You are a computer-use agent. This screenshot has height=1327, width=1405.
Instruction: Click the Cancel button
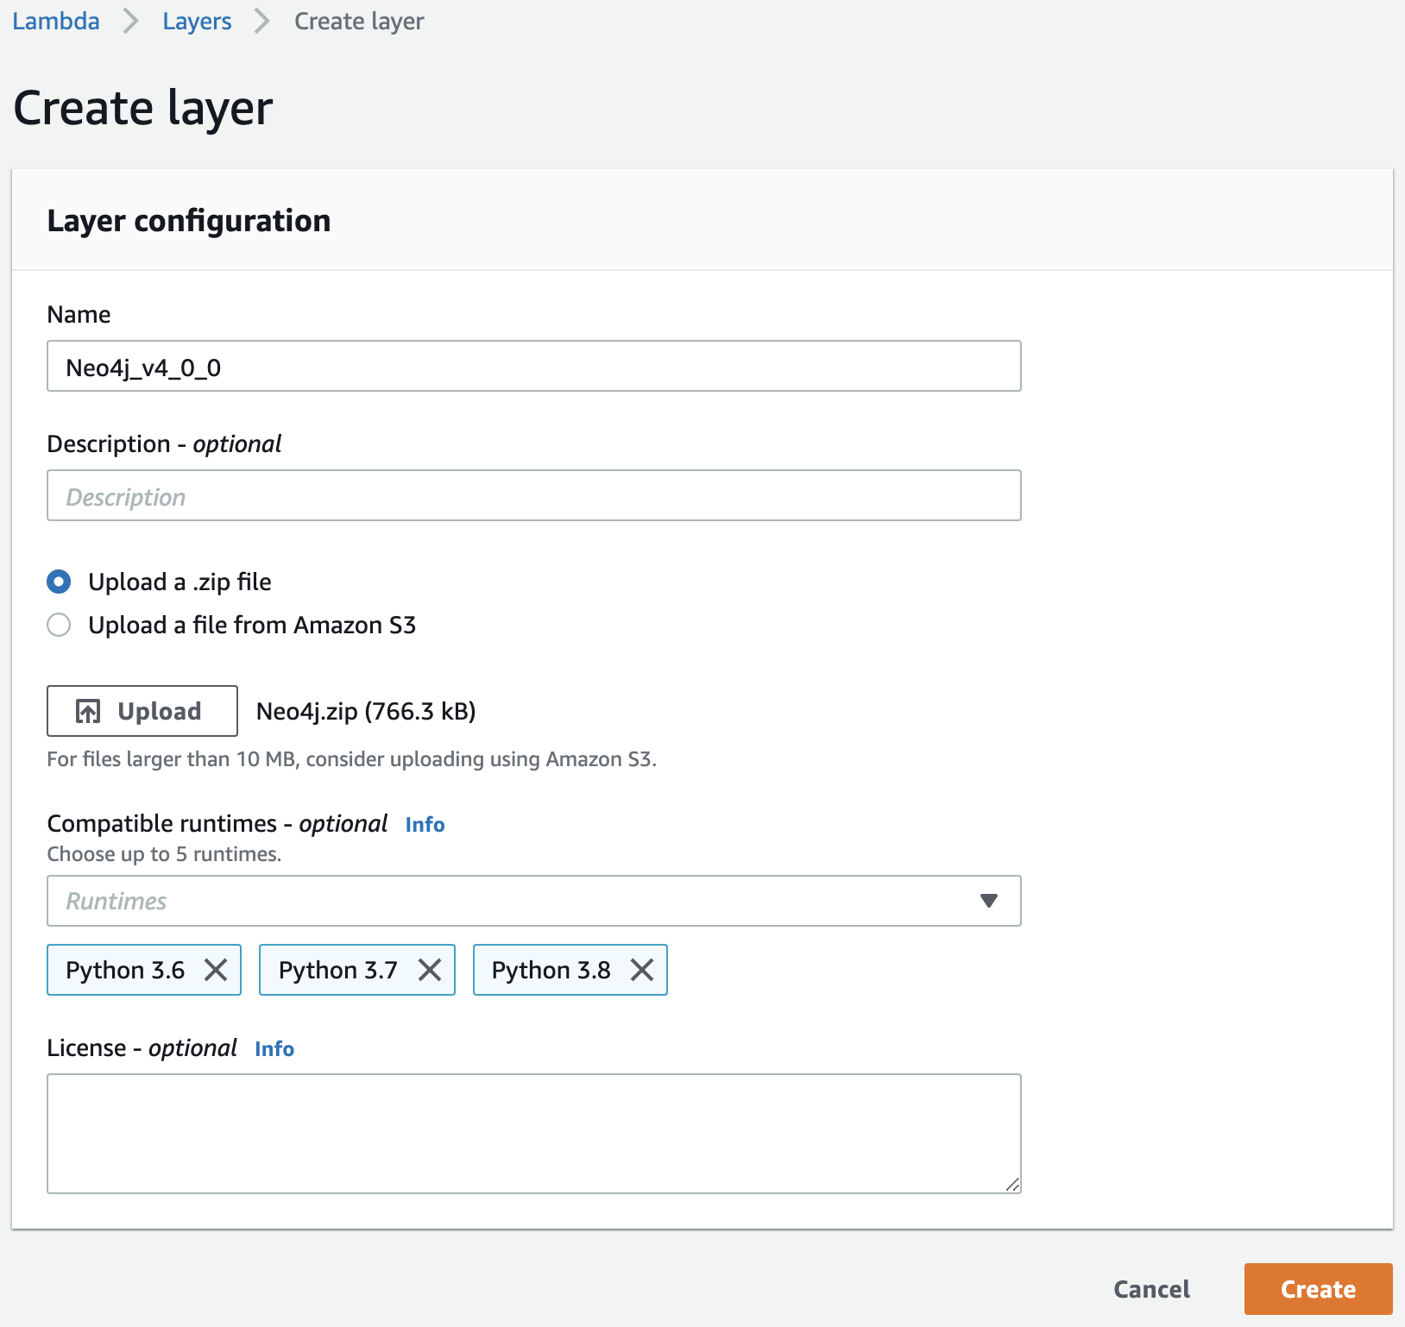tap(1151, 1289)
